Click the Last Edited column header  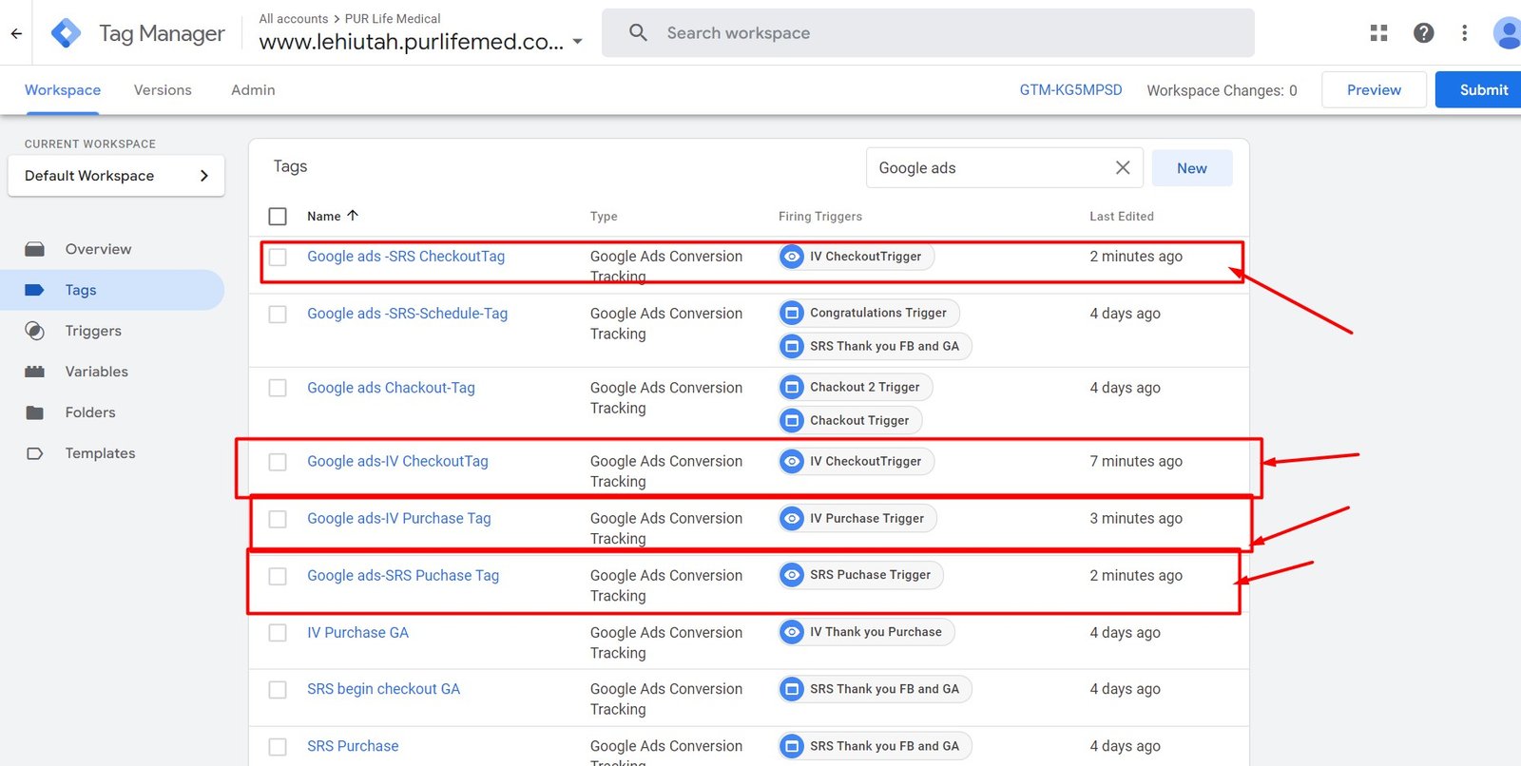tap(1122, 217)
